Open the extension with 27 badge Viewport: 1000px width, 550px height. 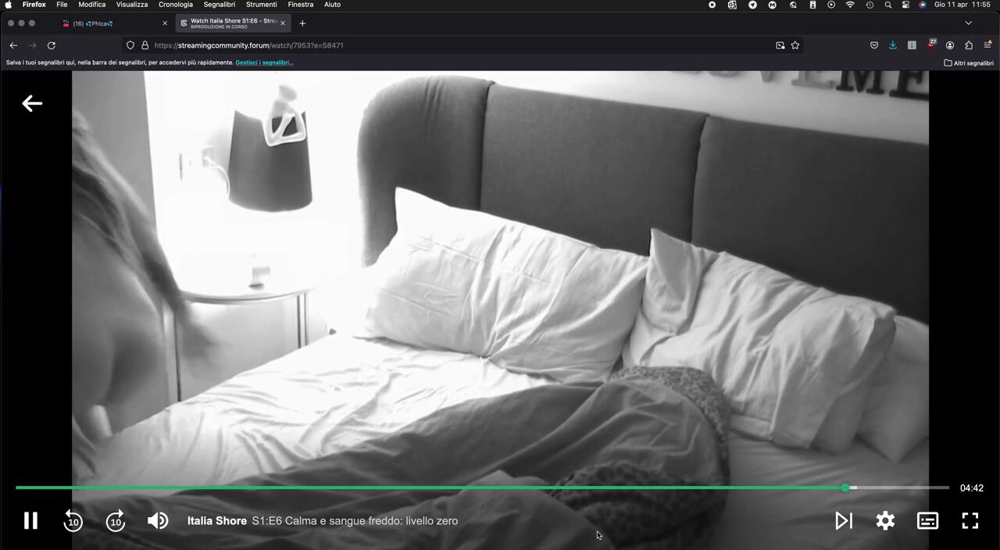(931, 45)
